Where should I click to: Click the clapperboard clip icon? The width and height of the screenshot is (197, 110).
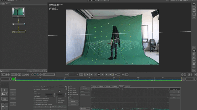click(5, 99)
